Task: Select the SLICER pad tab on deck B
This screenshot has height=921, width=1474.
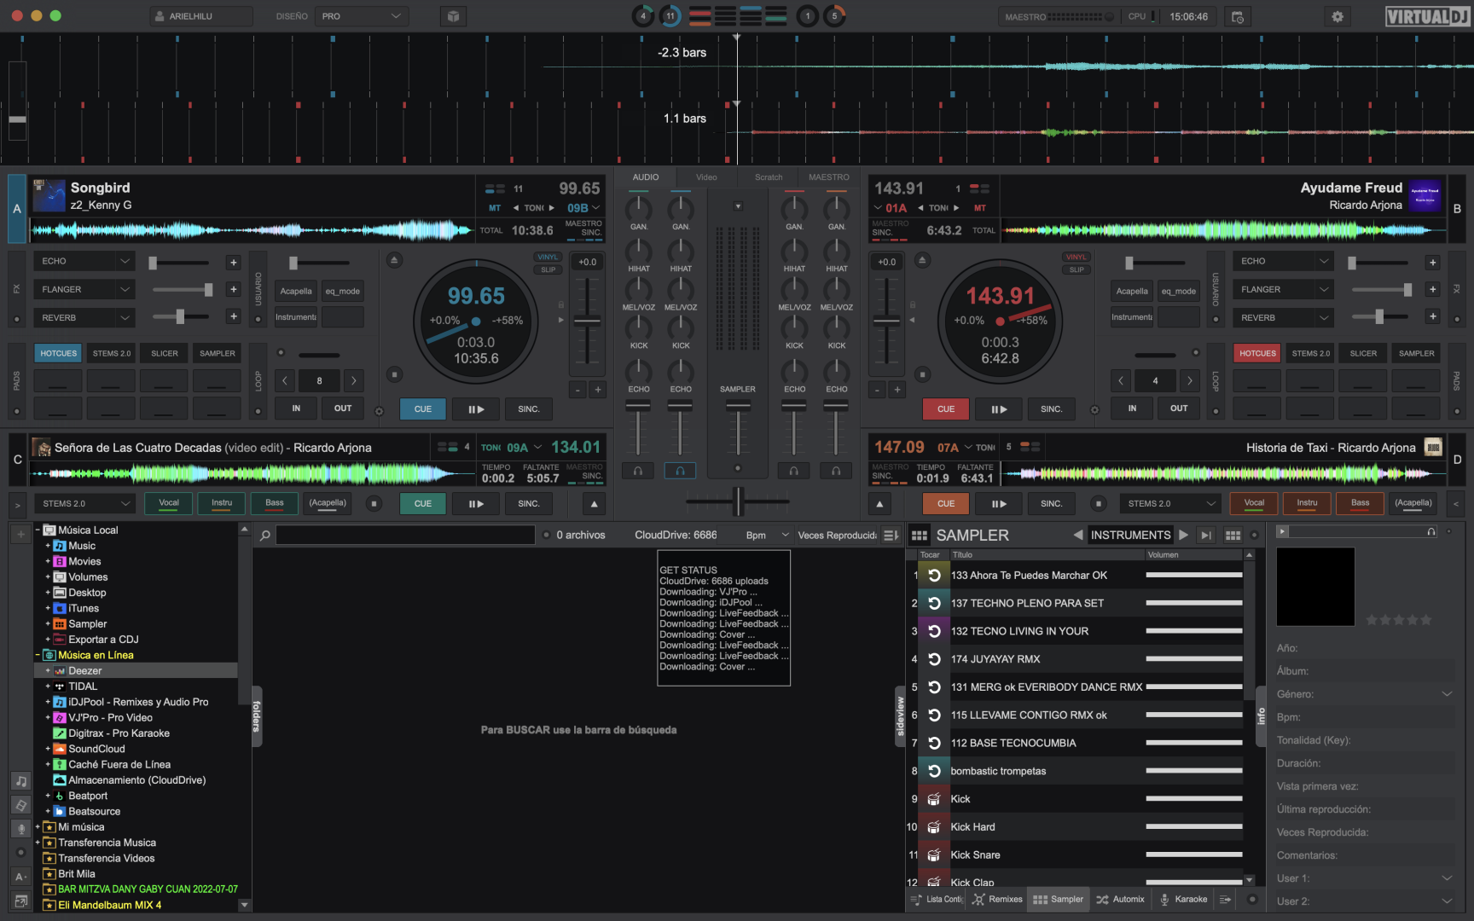Action: 1363,353
